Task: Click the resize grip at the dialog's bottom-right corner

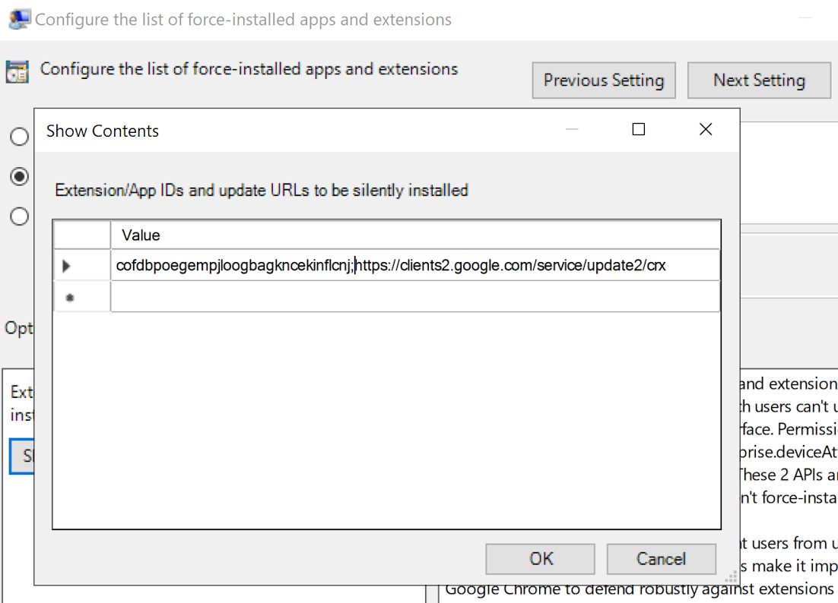Action: point(732,579)
